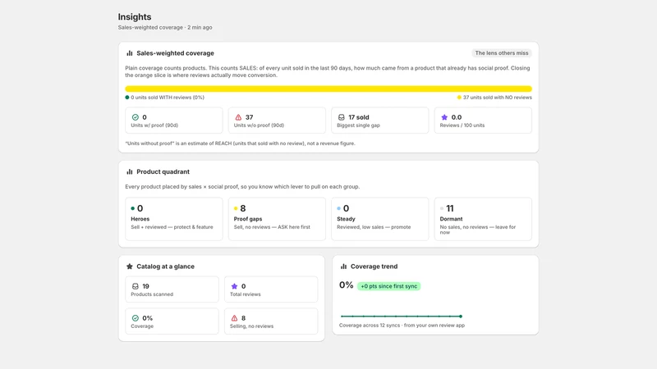Select the Total reviews card
The image size is (657, 369).
(271, 289)
